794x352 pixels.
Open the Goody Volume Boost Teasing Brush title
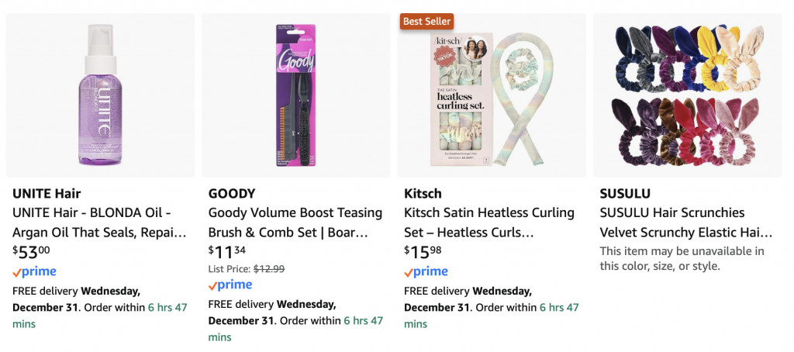click(x=295, y=223)
